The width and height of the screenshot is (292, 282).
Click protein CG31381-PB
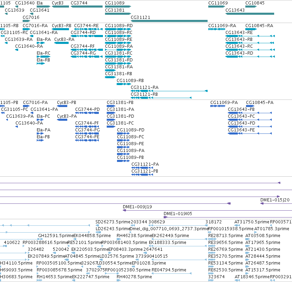click(x=120, y=103)
